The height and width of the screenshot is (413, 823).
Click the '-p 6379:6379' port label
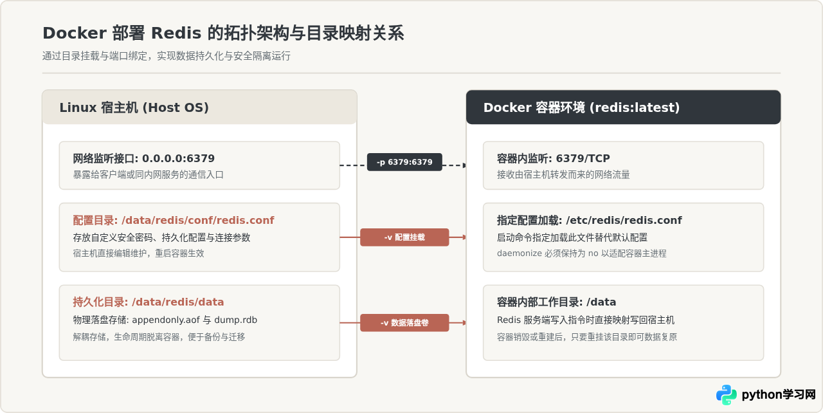coord(404,162)
